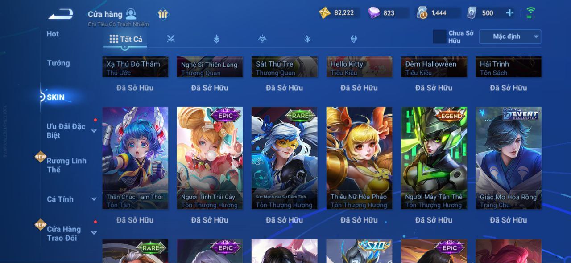Expand the Cá Tính section
The width and height of the screenshot is (571, 263).
click(x=94, y=199)
